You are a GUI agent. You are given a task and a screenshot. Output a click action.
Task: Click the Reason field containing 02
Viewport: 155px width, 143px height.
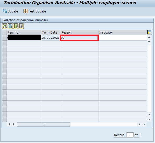79,38
